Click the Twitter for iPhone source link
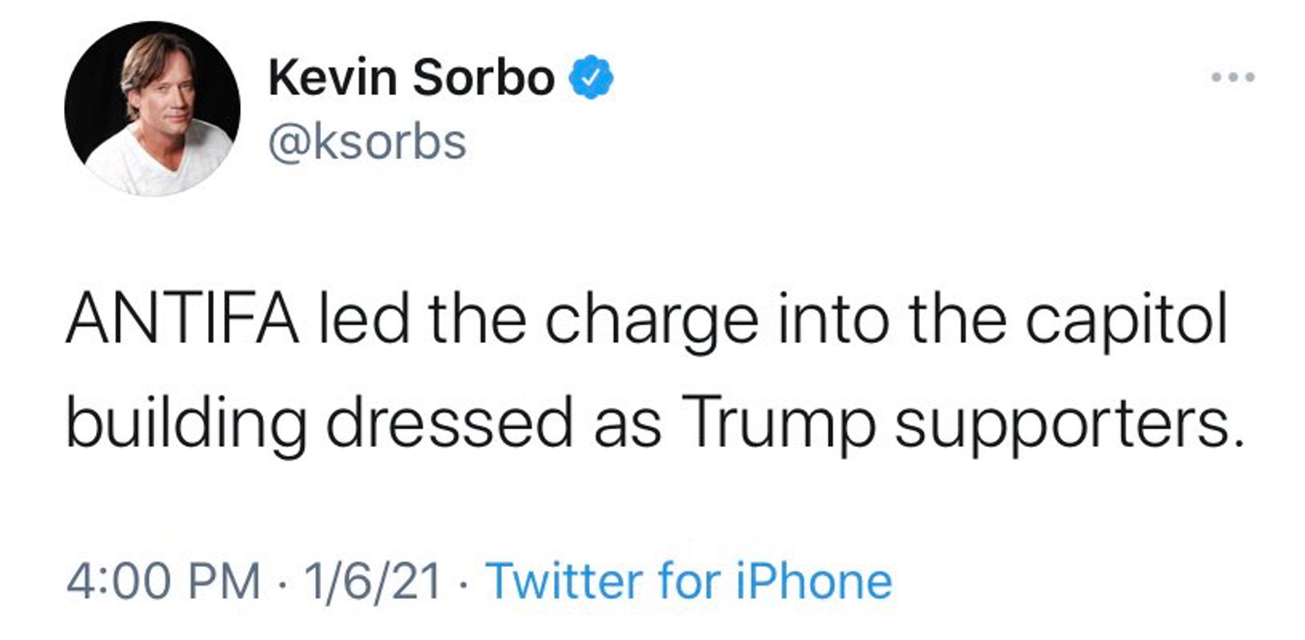The height and width of the screenshot is (640, 1305). click(688, 581)
